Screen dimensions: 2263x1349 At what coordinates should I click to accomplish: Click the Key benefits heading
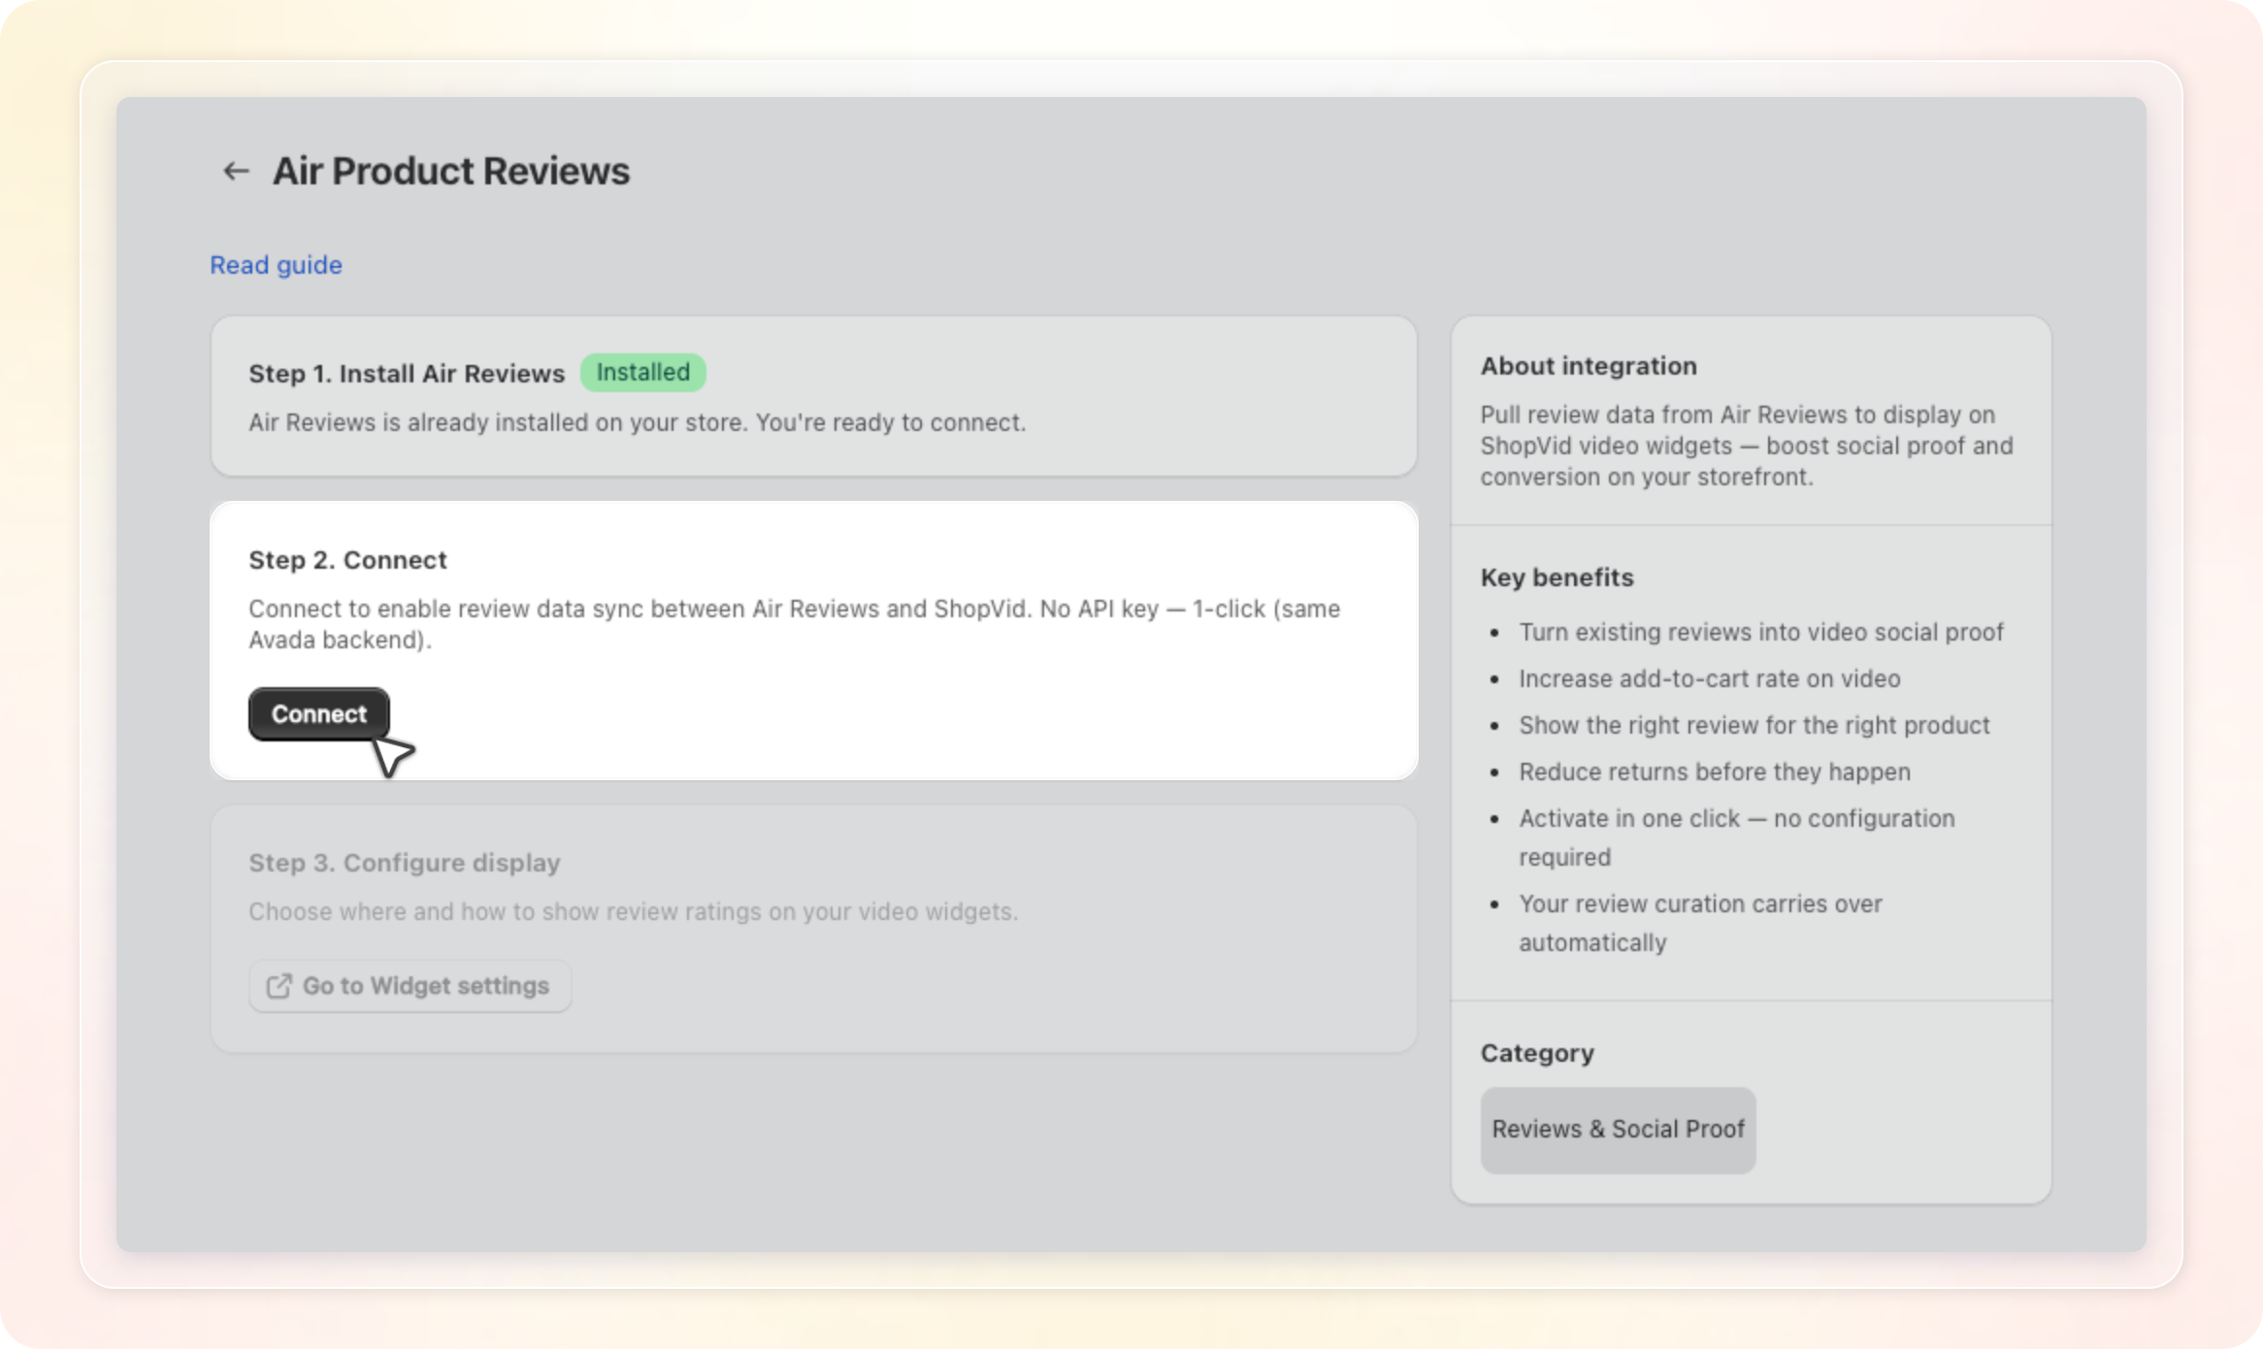(1557, 577)
